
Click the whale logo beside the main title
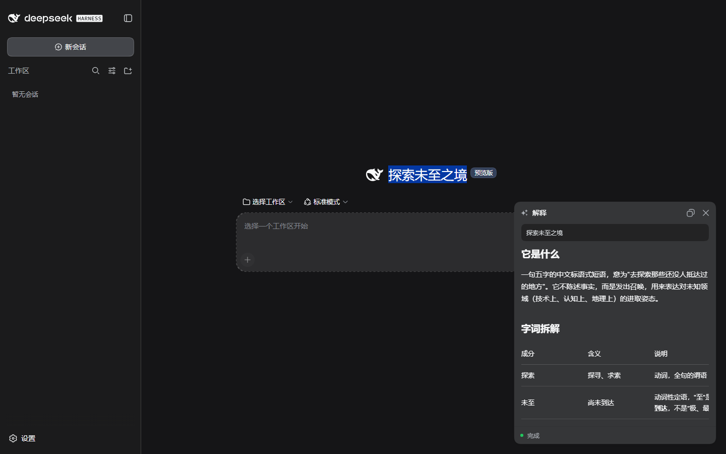point(375,175)
